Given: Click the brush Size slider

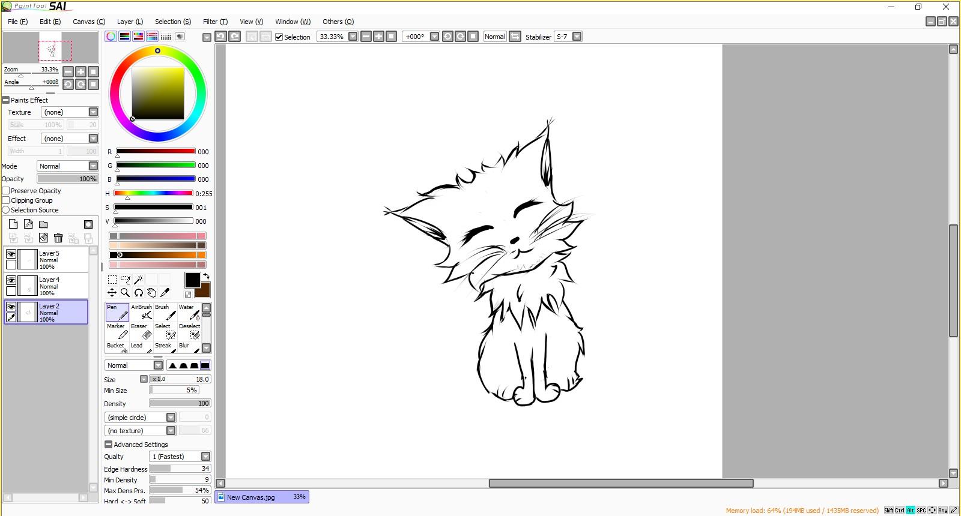Looking at the screenshot, I should click(x=180, y=379).
